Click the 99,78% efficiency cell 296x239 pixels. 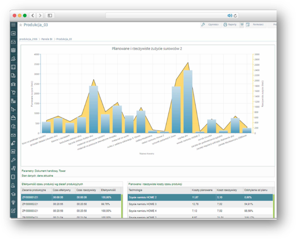pyautogui.click(x=111, y=204)
